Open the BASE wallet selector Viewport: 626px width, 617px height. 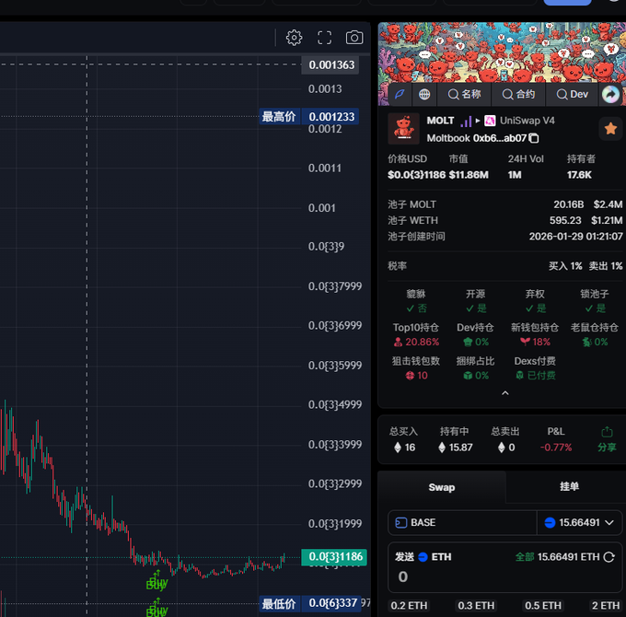coord(461,522)
